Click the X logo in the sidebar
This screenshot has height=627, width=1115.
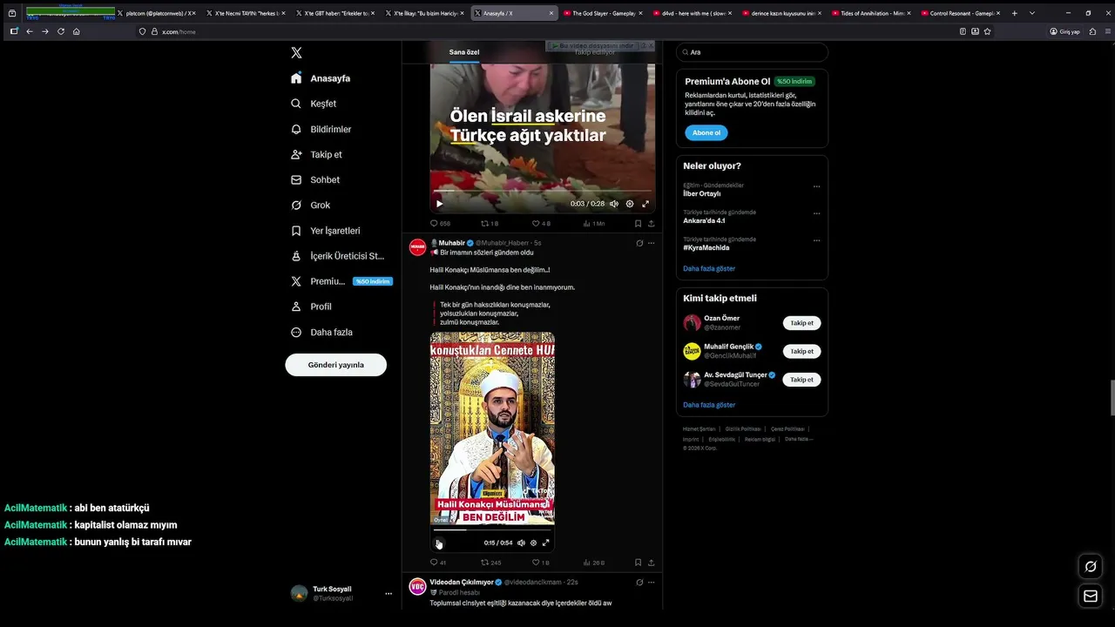(296, 52)
